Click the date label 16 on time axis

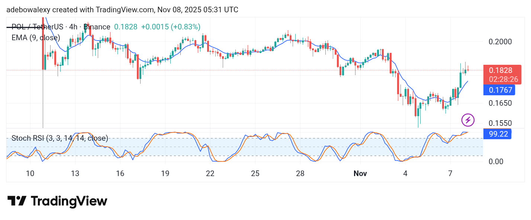[x=120, y=173]
